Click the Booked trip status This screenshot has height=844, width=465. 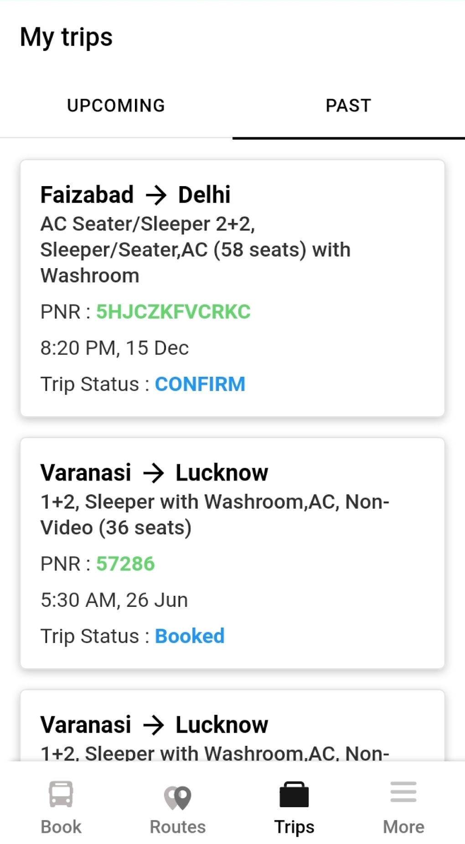[x=190, y=636]
